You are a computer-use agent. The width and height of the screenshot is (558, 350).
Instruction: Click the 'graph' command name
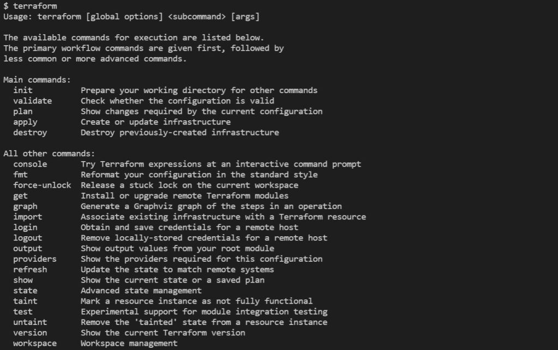pyautogui.click(x=26, y=206)
